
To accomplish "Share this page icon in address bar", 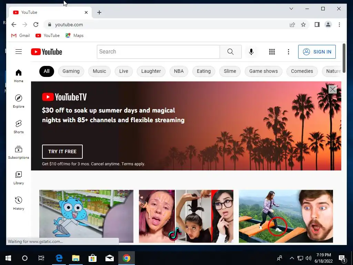I will pyautogui.click(x=292, y=24).
